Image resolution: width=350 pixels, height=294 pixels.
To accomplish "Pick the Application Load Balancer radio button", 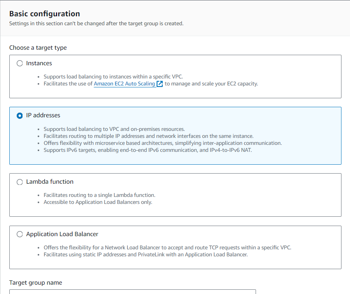I will tap(20, 234).
